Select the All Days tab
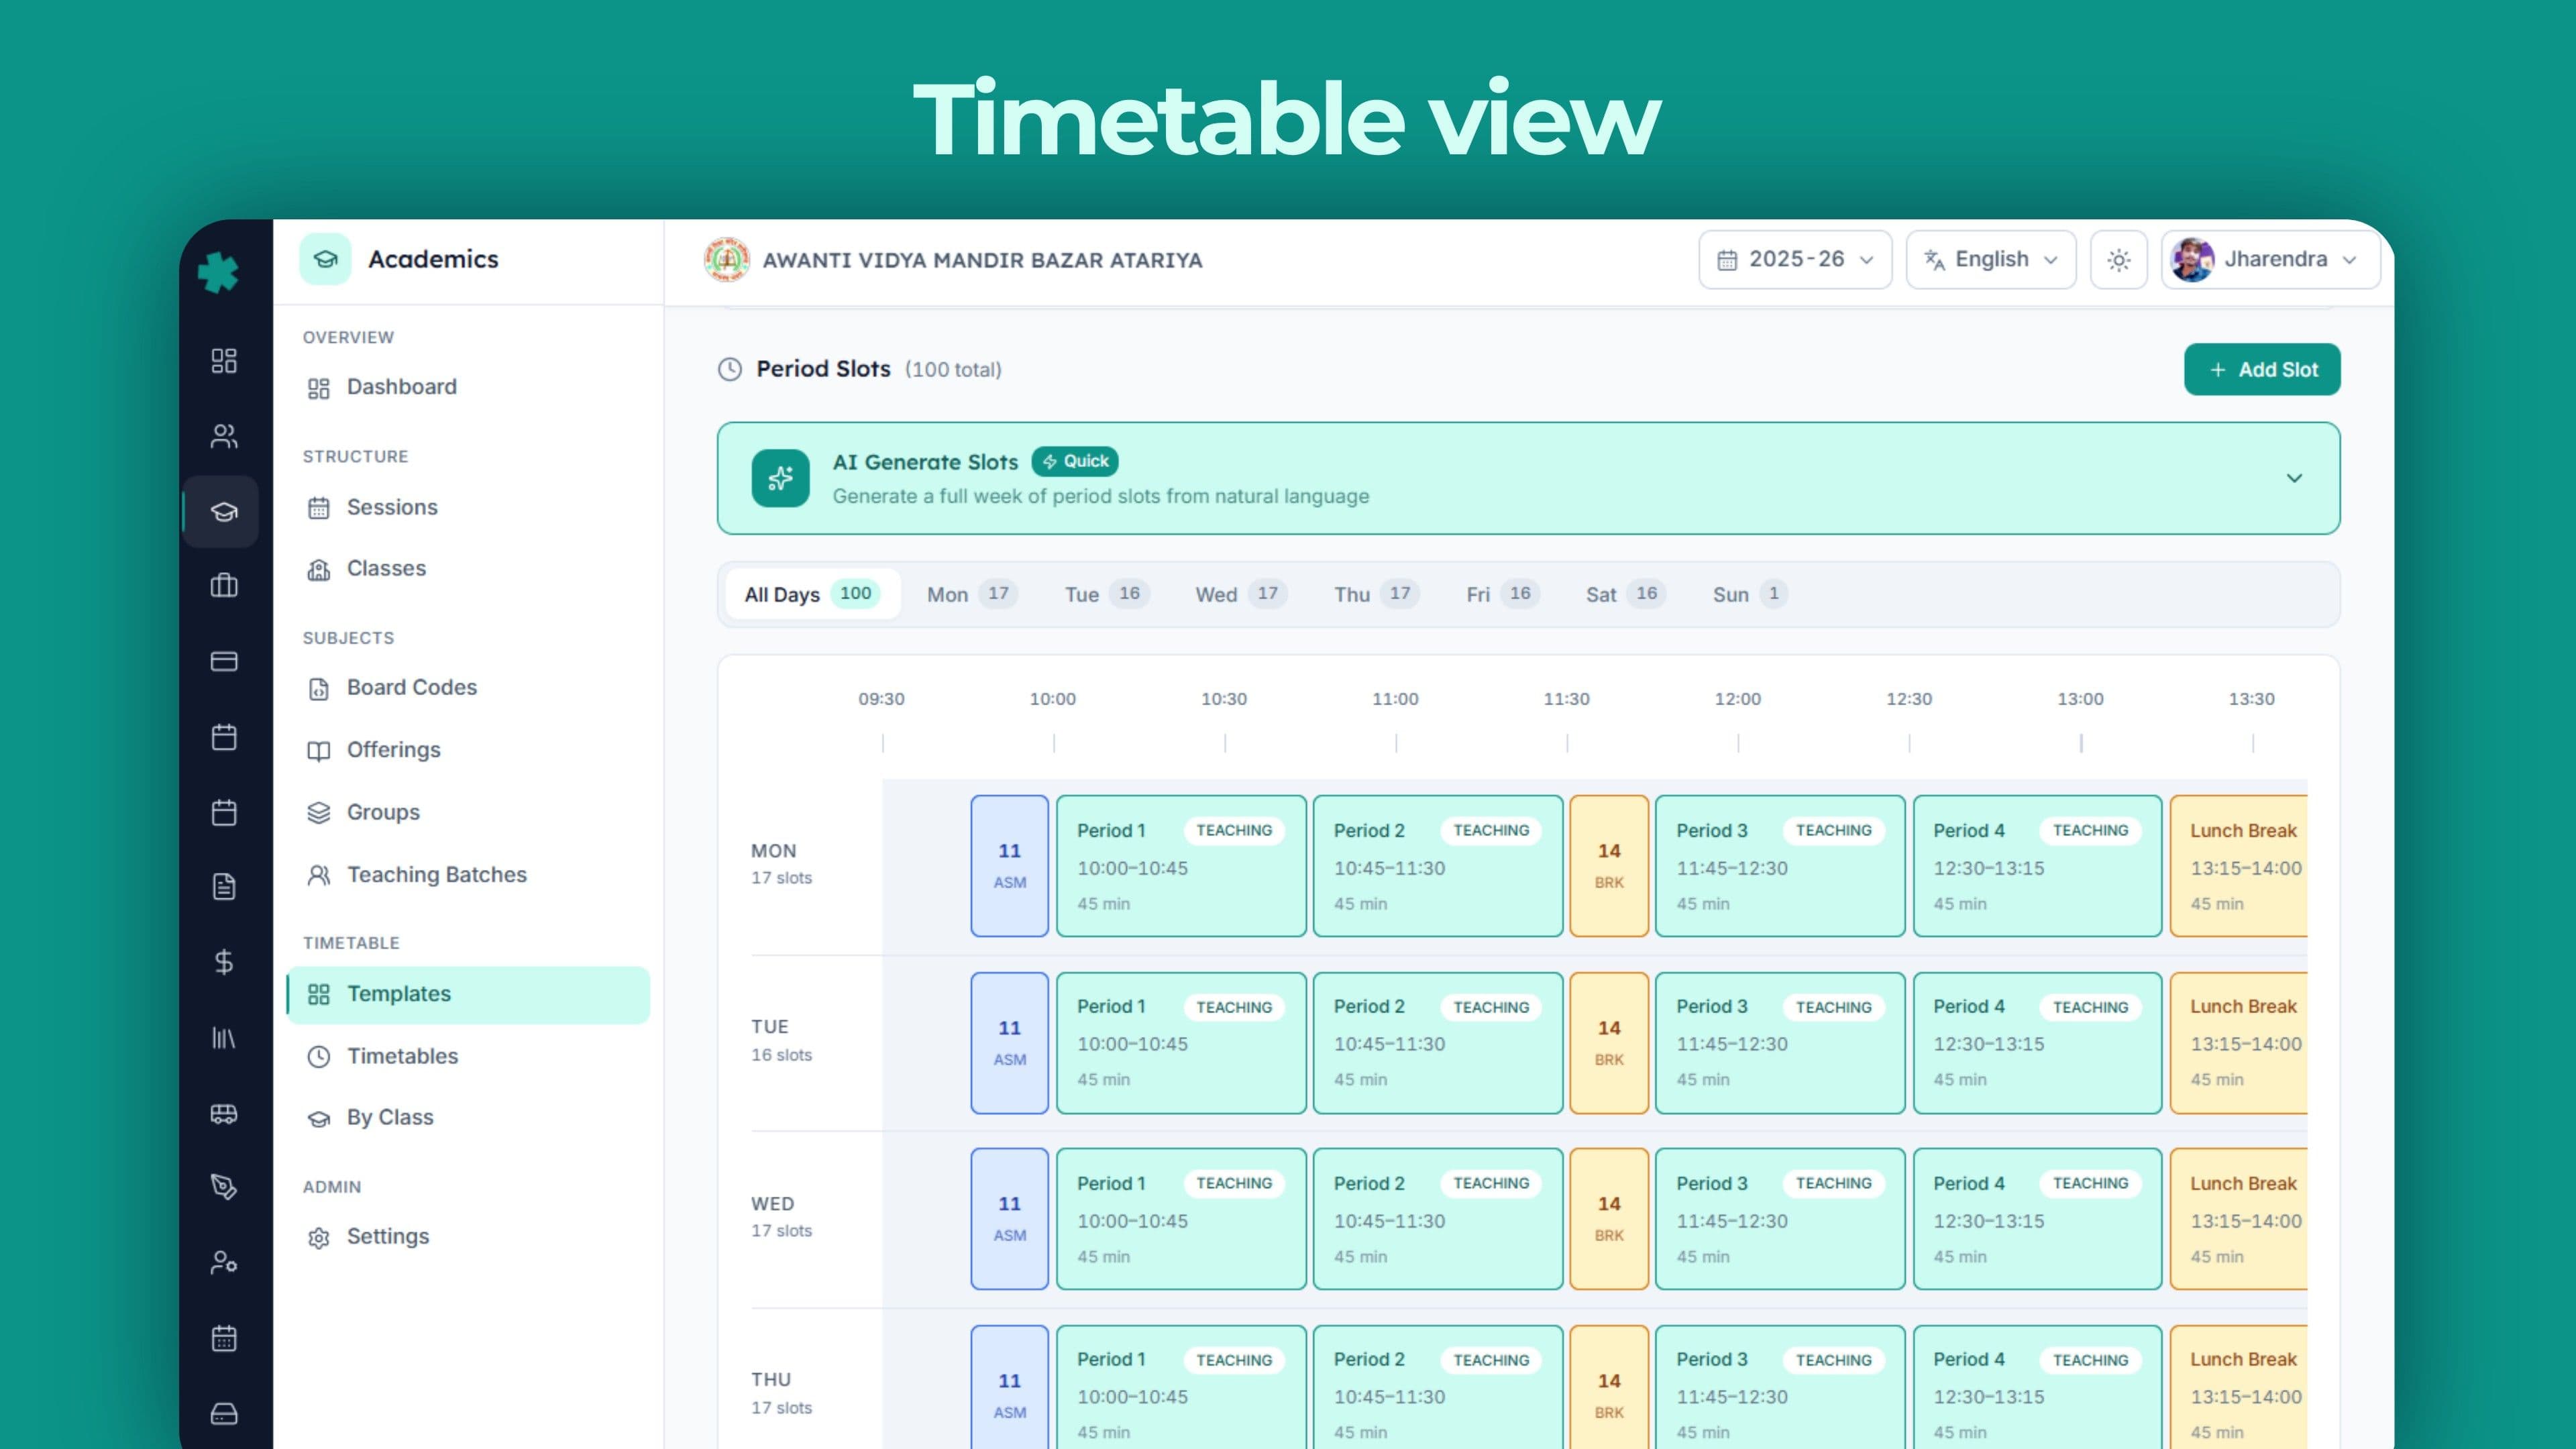The height and width of the screenshot is (1449, 2576). [x=812, y=594]
